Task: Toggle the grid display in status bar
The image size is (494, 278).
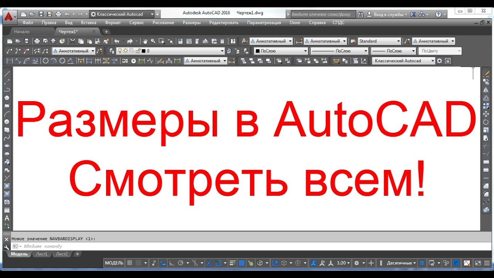Action: [x=130, y=263]
